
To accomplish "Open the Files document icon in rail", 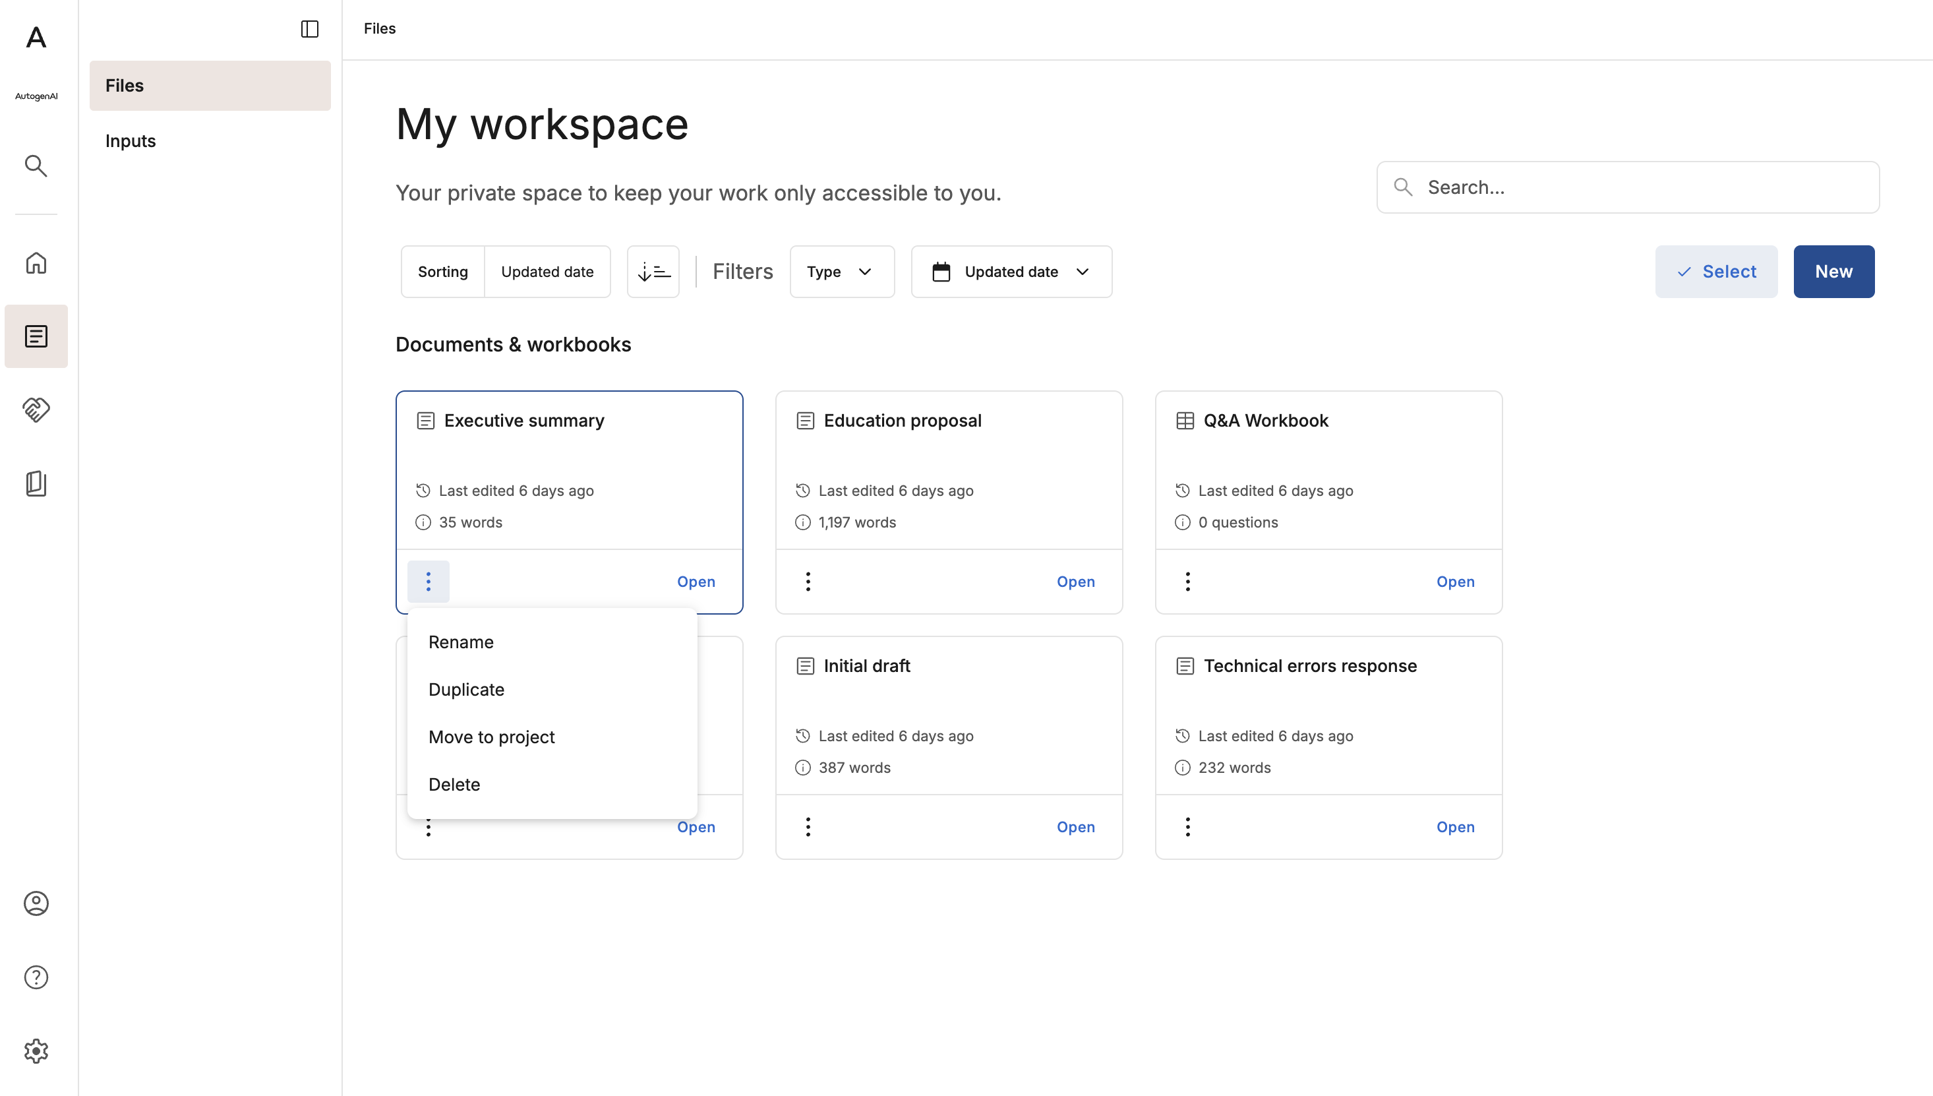I will 36,336.
